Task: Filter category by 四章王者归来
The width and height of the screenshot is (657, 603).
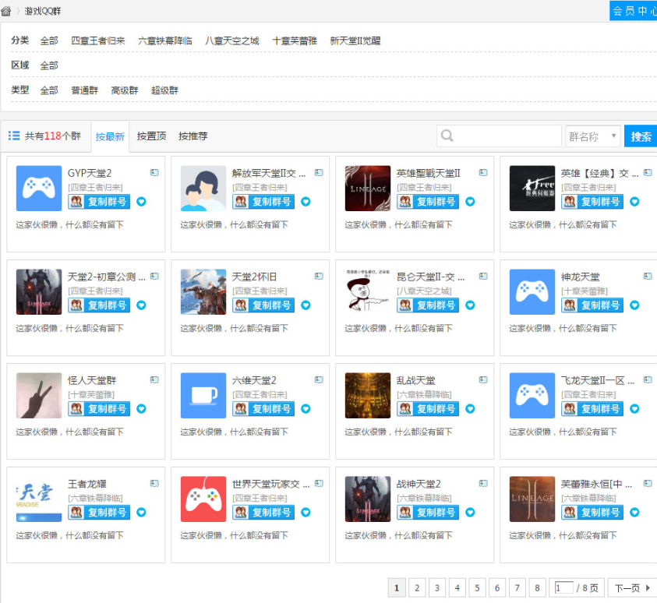Action: pos(98,41)
